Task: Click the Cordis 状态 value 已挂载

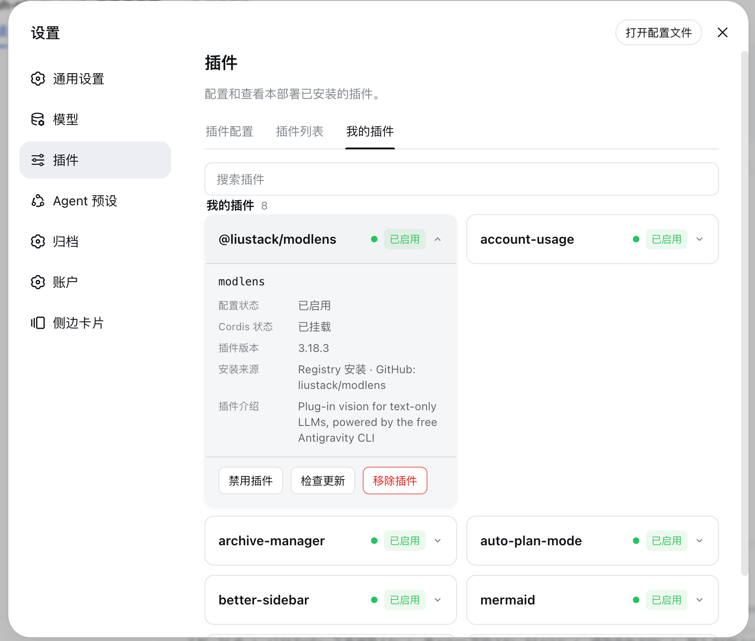Action: pyautogui.click(x=315, y=327)
